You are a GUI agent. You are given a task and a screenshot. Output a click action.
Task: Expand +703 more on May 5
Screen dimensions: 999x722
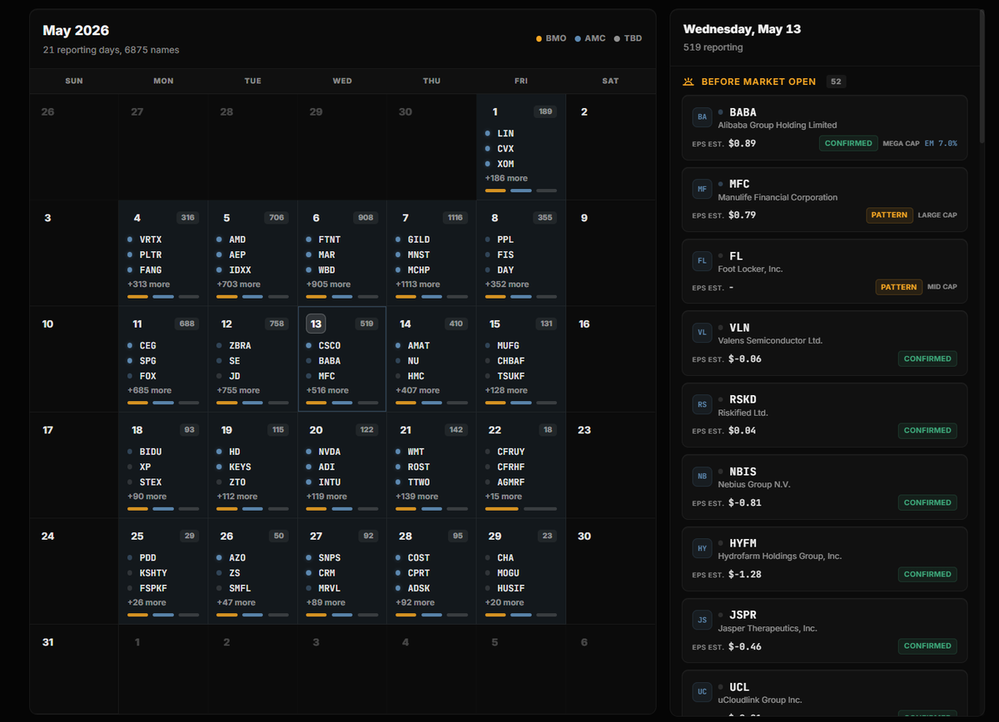point(238,284)
